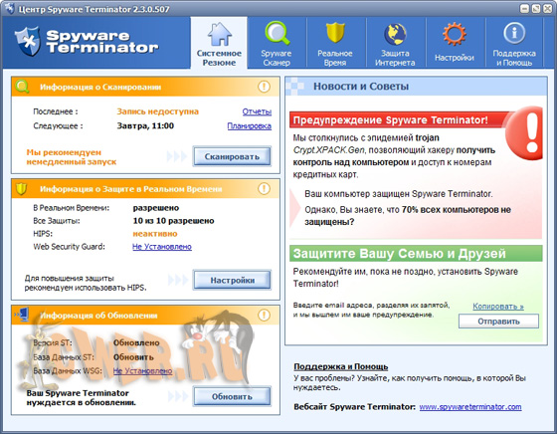Start scan with Сканировать button
Screen dimensions: 557x434
[x=232, y=156]
